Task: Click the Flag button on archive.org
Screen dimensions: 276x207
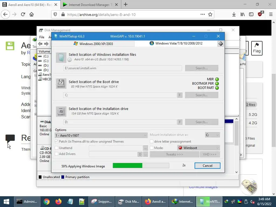Action: (257, 48)
